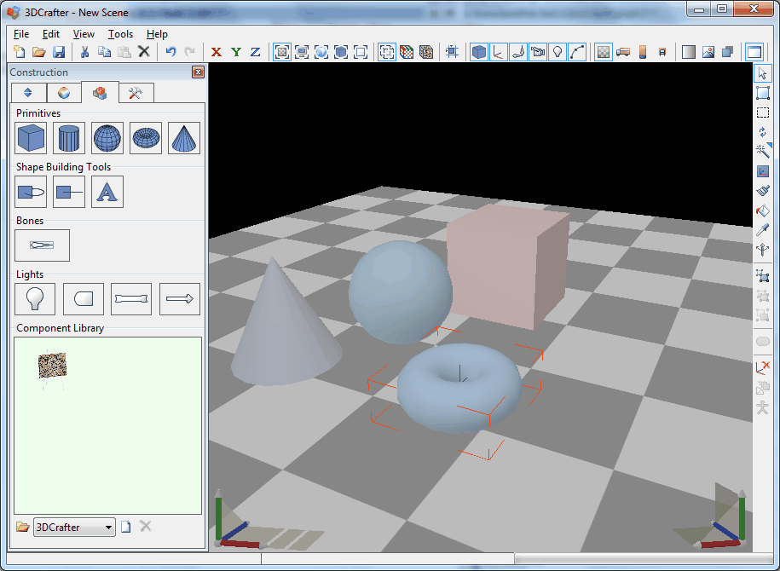The width and height of the screenshot is (780, 571).
Task: Copy selection with the copy toolbar icon
Action: [x=104, y=52]
